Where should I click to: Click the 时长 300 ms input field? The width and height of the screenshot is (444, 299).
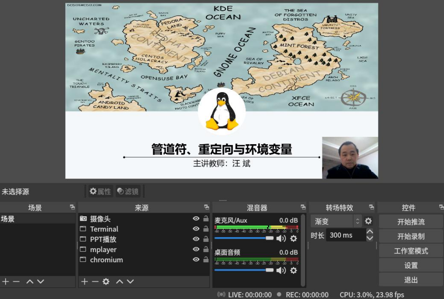point(345,235)
